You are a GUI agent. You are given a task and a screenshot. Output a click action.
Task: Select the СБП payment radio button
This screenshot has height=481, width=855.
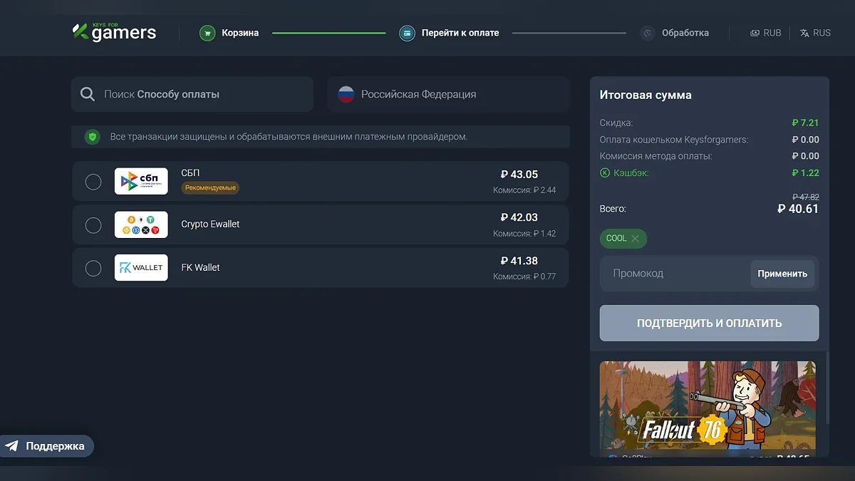coord(93,182)
